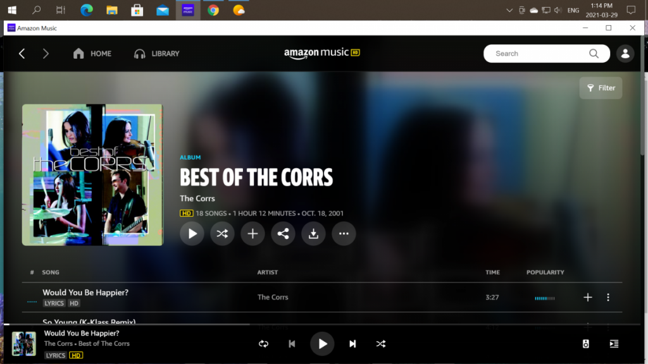Sort by the ARTIST column header
648x364 pixels.
[268, 272]
